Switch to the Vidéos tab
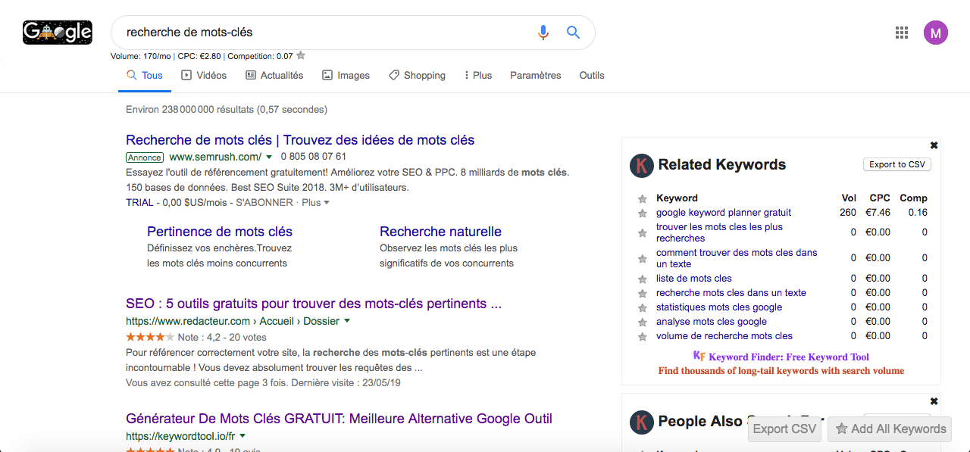The width and height of the screenshot is (970, 452). 204,76
